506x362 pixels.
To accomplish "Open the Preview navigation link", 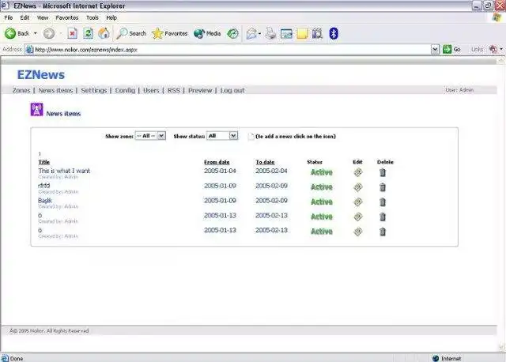I will click(200, 90).
